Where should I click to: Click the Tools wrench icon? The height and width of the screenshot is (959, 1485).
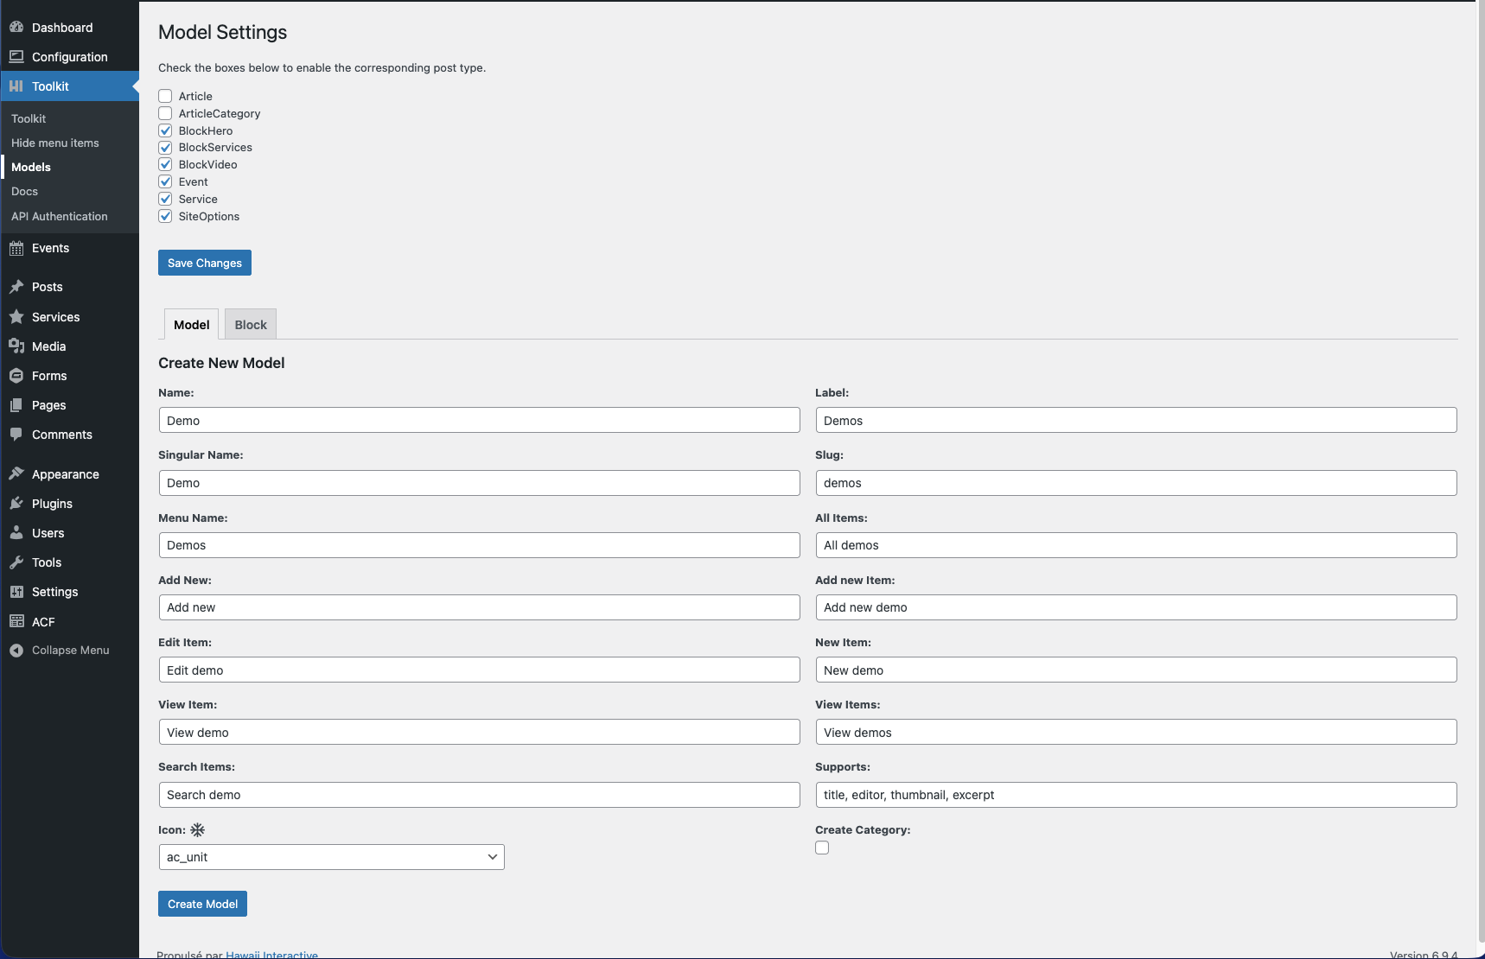[x=16, y=562]
